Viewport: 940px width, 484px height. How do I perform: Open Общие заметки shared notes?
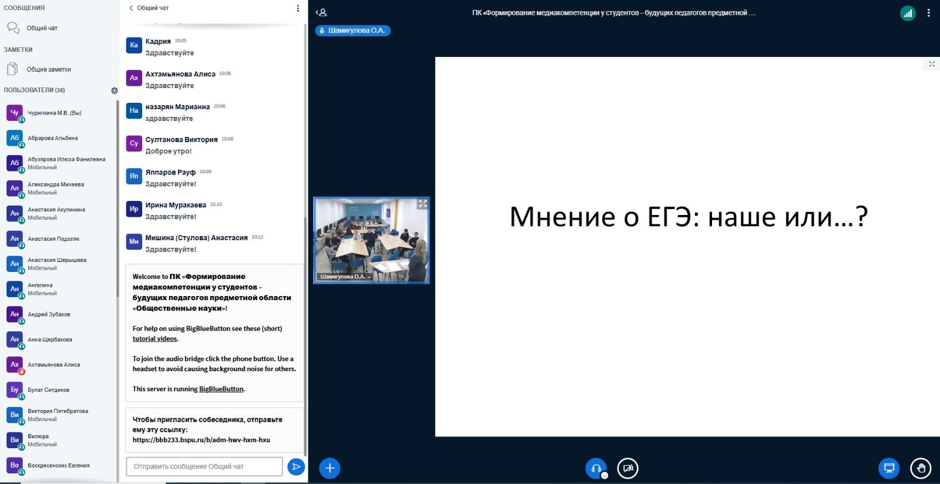(48, 69)
